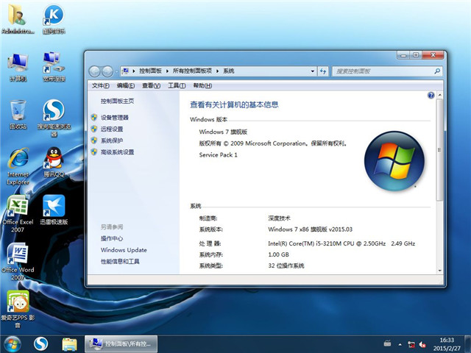Click the Windows 7 logo image
The height and width of the screenshot is (353, 471).
tap(394, 161)
